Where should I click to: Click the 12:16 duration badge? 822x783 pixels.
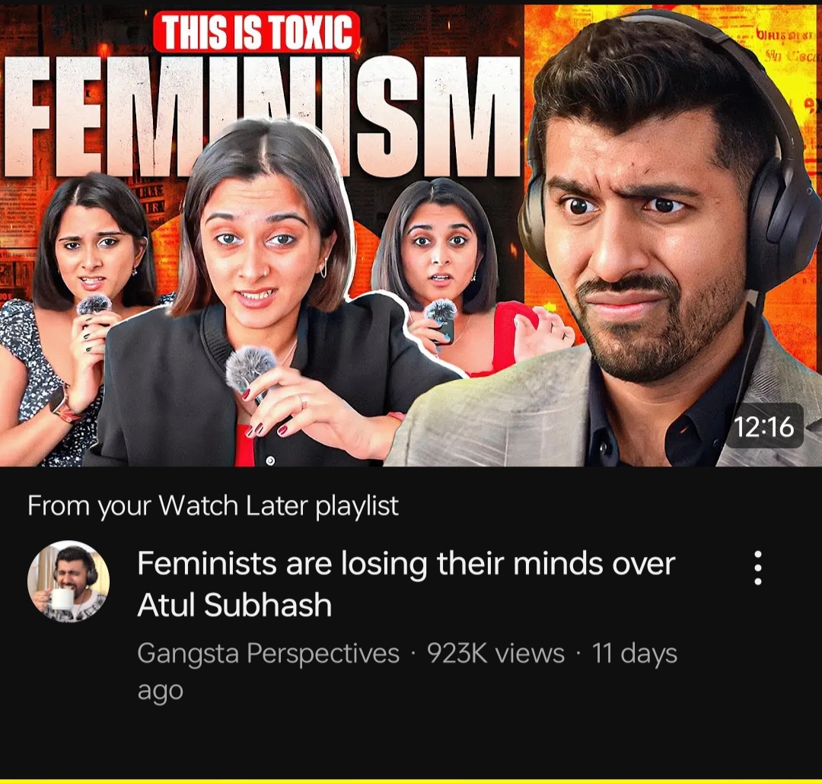[764, 427]
